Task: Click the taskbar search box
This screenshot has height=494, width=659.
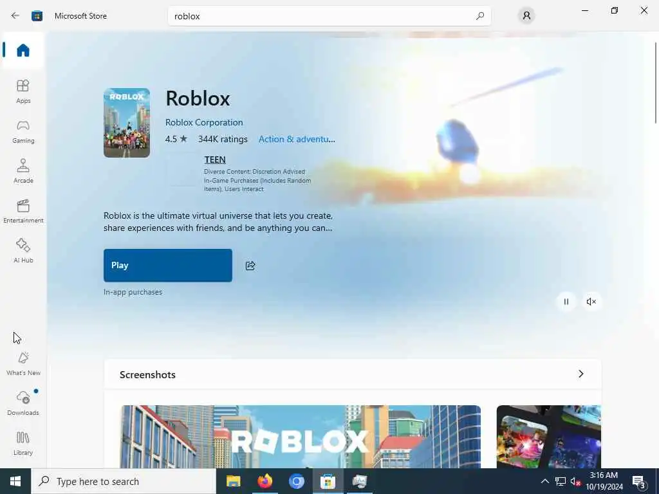Action: [124, 481]
